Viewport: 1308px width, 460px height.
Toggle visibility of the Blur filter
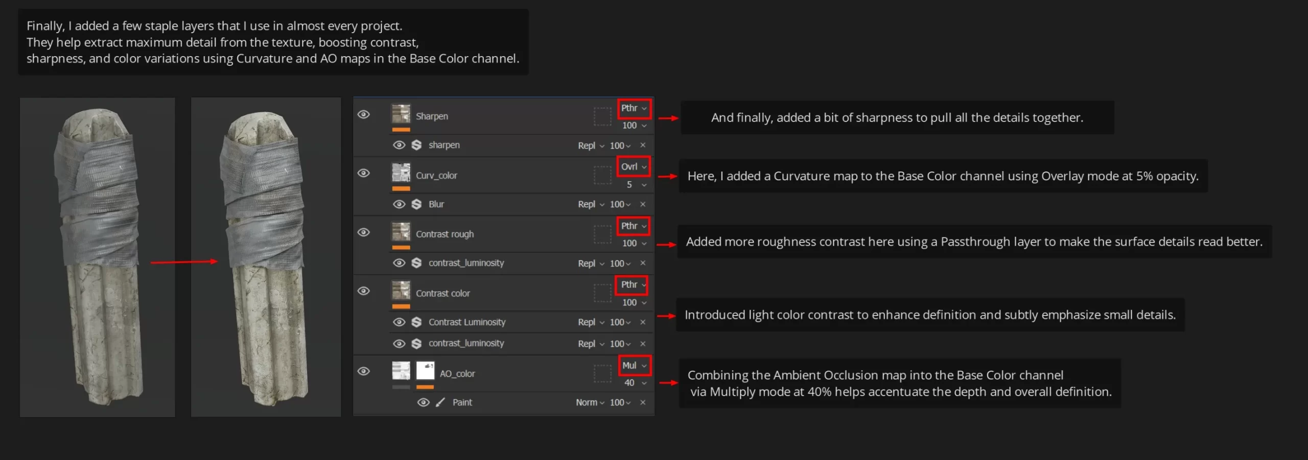click(399, 204)
